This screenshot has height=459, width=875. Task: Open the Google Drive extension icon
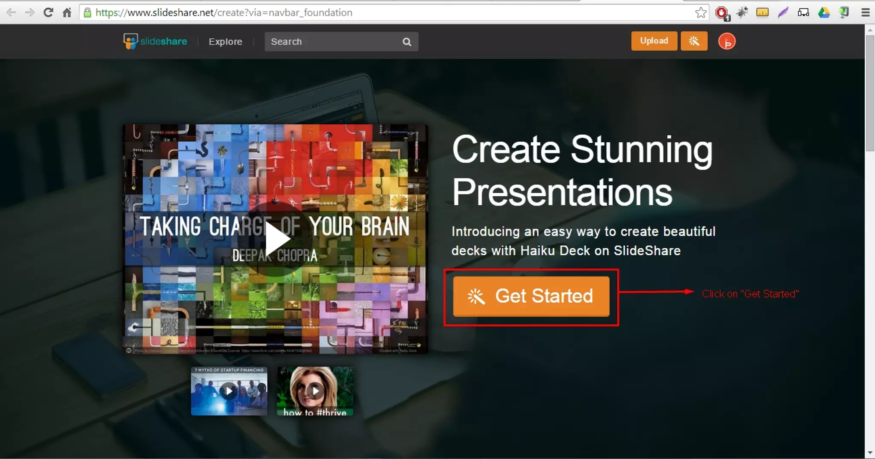pyautogui.click(x=824, y=12)
